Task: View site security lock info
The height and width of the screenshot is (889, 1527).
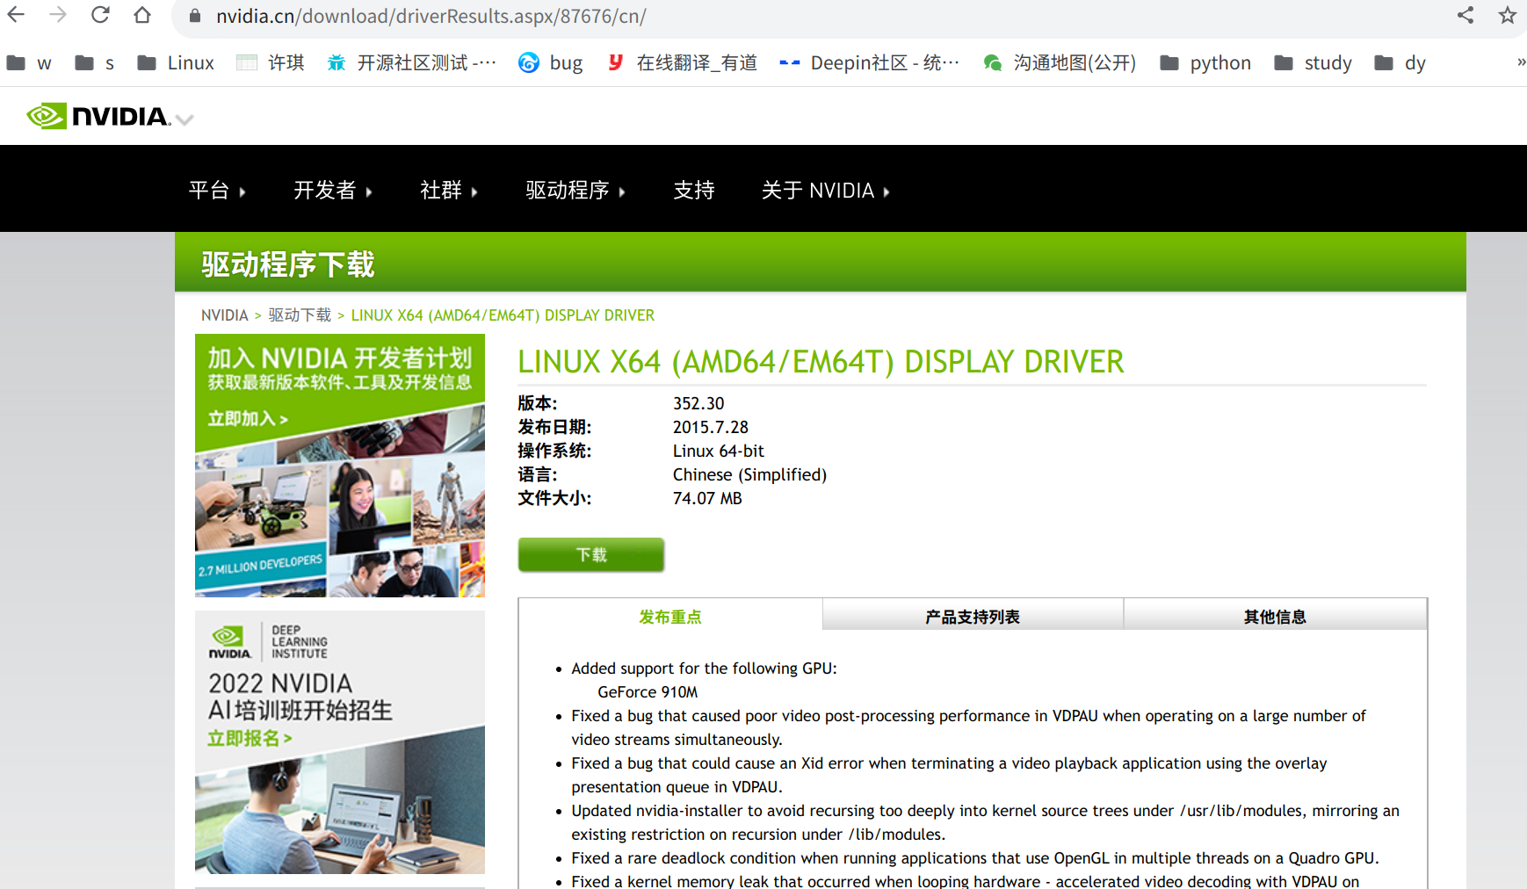Action: [195, 16]
